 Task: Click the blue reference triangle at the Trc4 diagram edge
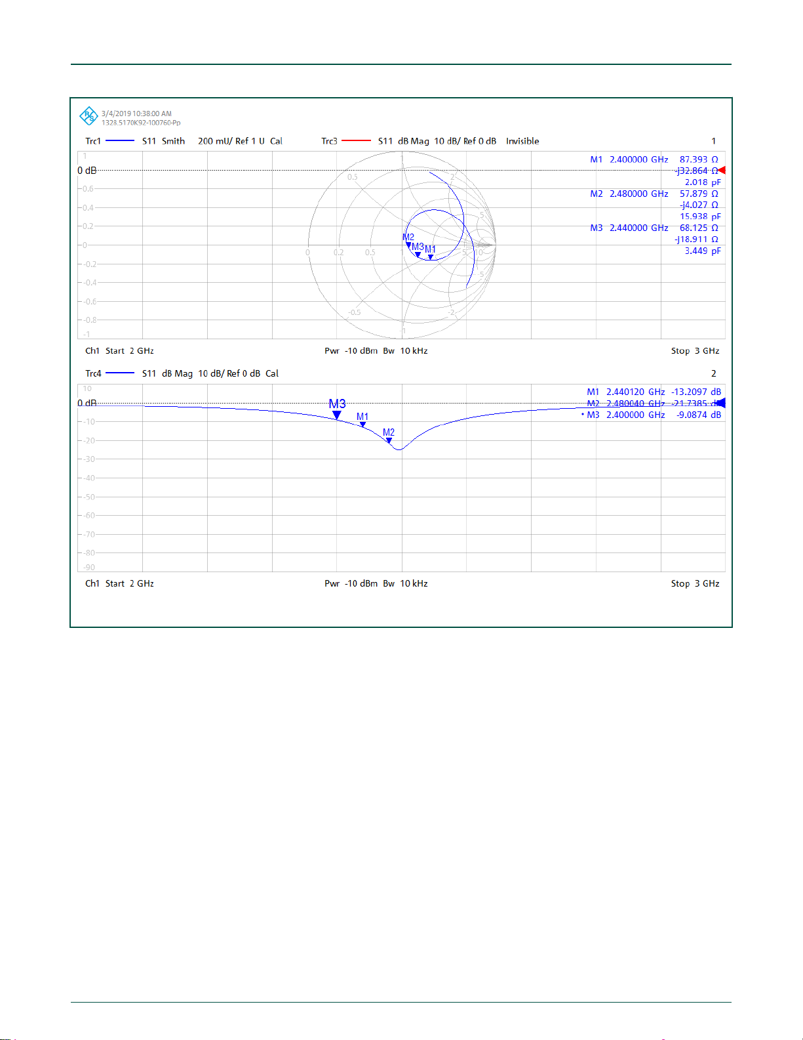pyautogui.click(x=721, y=403)
